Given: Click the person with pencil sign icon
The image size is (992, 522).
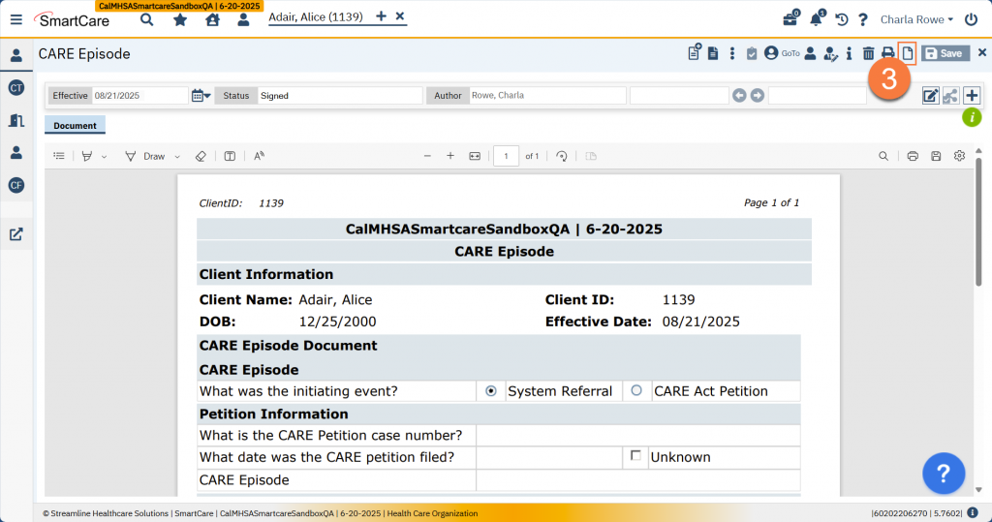Looking at the screenshot, I should click(x=830, y=54).
